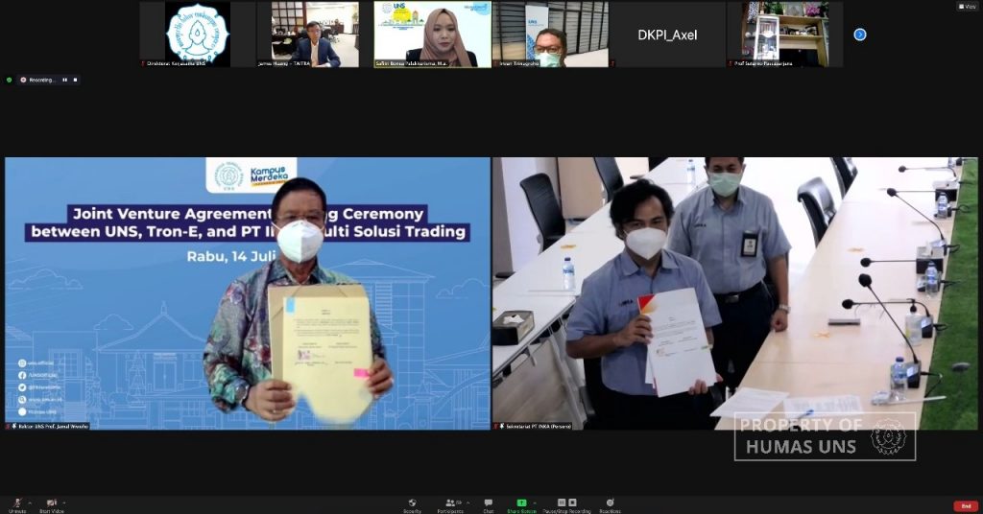983x514 pixels.
Task: Open the Participants panel
Action: pos(451,506)
